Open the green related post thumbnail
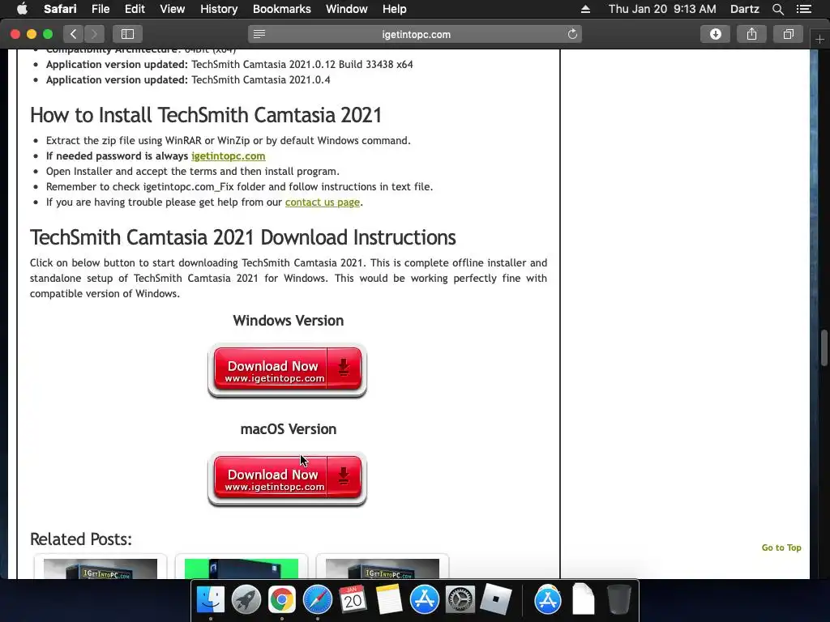The height and width of the screenshot is (622, 830). [242, 568]
